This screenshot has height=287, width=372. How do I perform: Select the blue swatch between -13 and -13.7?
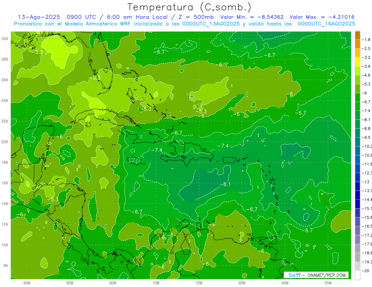click(357, 186)
